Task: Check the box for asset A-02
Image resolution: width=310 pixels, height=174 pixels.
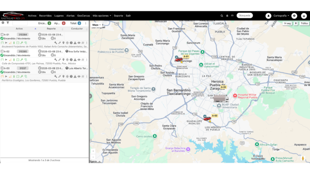Action: [2, 51]
